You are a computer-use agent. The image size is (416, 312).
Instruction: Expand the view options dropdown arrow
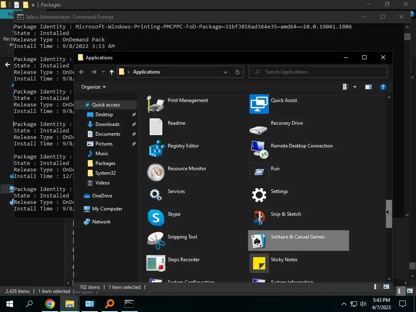pos(355,87)
